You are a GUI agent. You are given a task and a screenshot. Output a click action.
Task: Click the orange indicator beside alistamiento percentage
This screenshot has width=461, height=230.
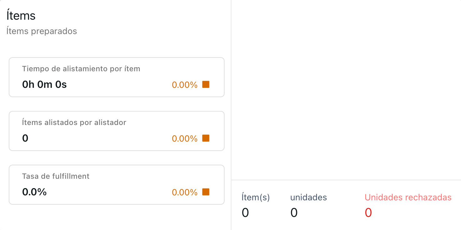(205, 84)
